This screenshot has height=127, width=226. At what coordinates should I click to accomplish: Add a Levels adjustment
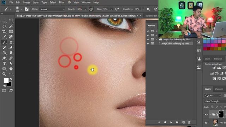pos(219,68)
